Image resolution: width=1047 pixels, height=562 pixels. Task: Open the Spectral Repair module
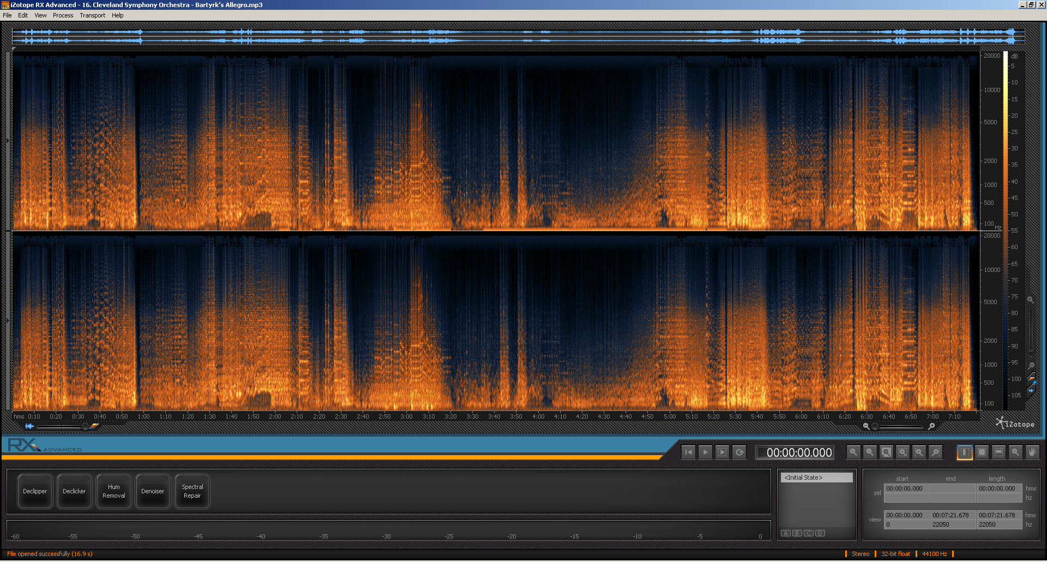192,491
